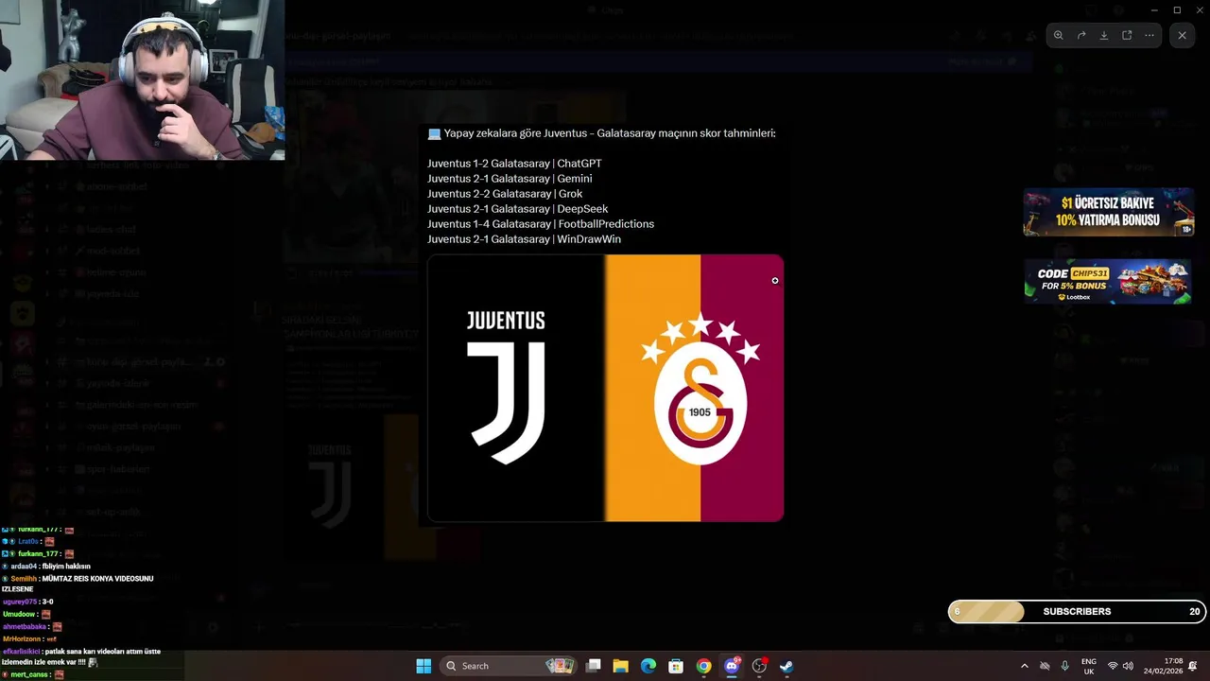Viewport: 1210px width, 681px height.
Task: Click the forward arrow icon in image viewer
Action: coord(1080,35)
